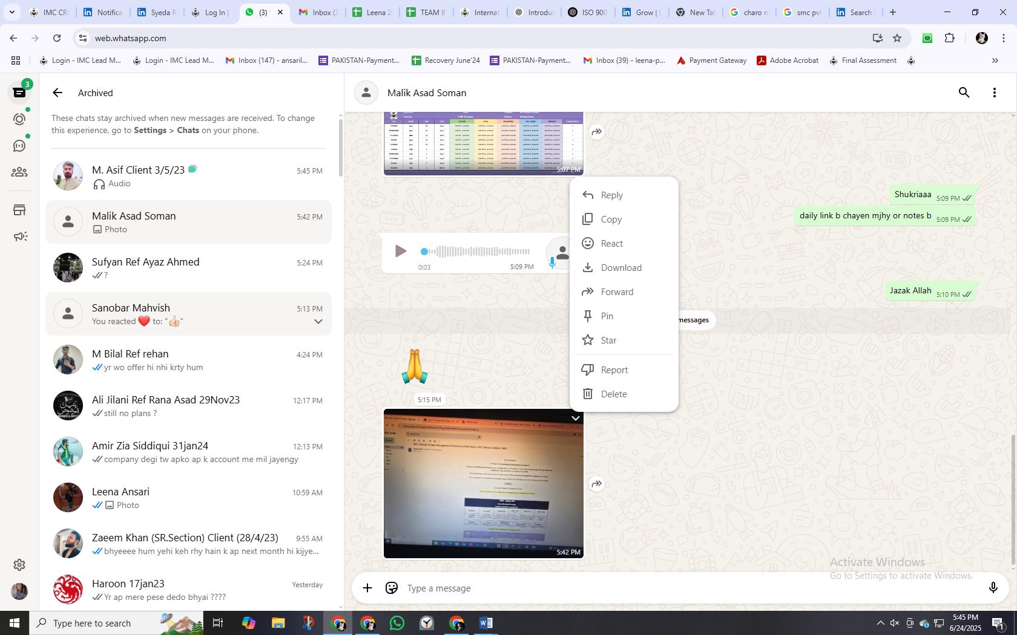Open Payment Gateway bookmark
This screenshot has height=635, width=1017.
(711, 60)
